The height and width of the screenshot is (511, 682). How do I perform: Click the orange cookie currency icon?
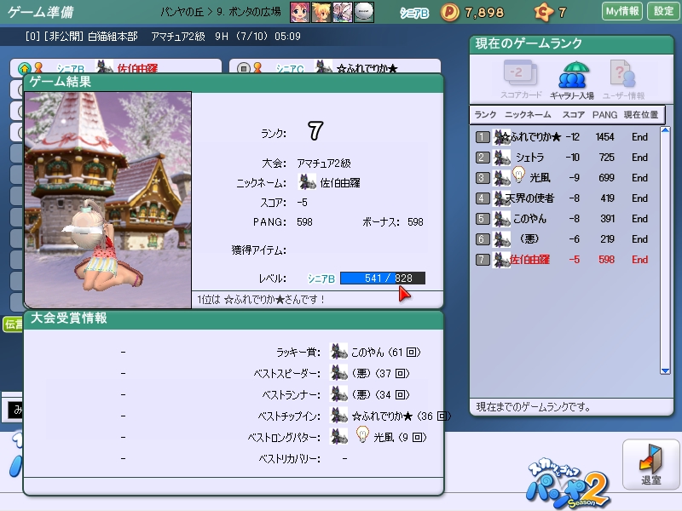coord(544,12)
